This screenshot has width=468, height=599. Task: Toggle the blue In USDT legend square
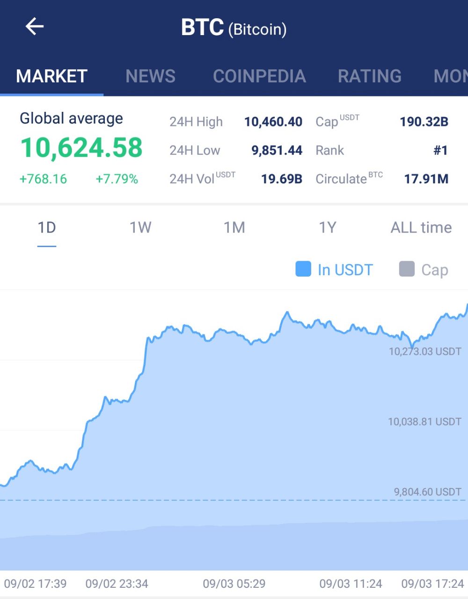click(303, 269)
